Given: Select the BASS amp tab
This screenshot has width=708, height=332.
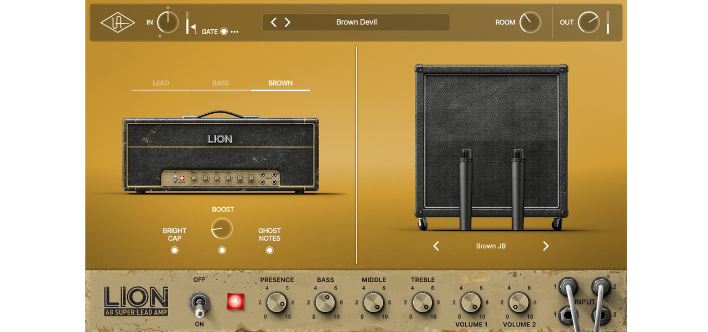Looking at the screenshot, I should pos(221,83).
